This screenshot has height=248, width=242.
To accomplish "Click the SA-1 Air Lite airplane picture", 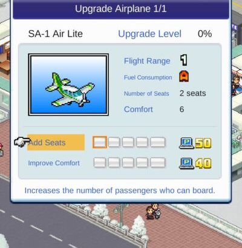I will (68, 85).
